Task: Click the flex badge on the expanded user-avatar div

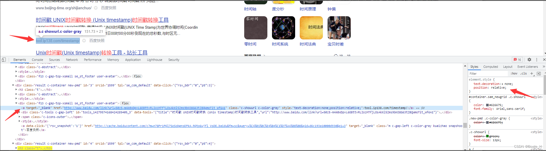Action: coord(125,103)
